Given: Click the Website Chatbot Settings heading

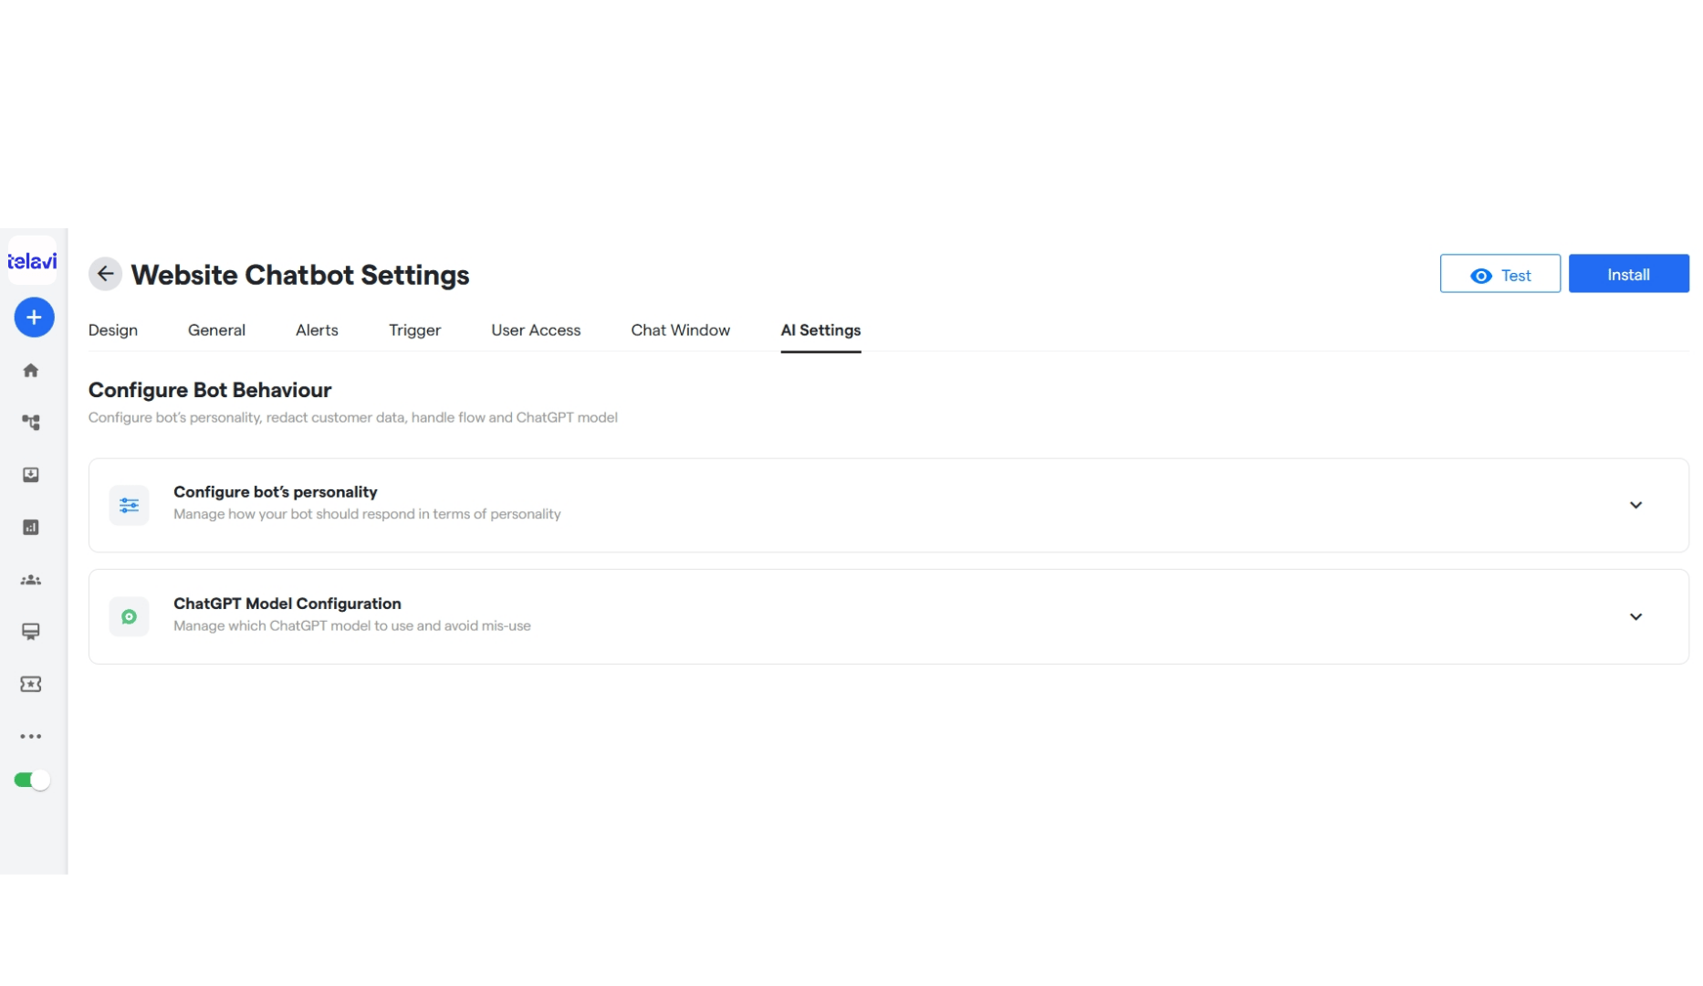Looking at the screenshot, I should (300, 275).
